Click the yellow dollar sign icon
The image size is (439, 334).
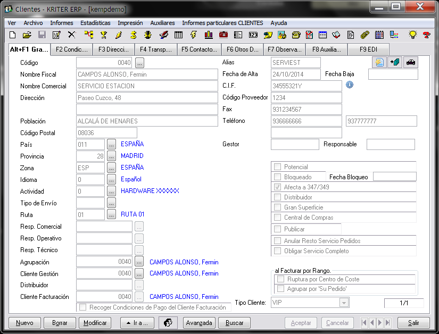point(133,35)
